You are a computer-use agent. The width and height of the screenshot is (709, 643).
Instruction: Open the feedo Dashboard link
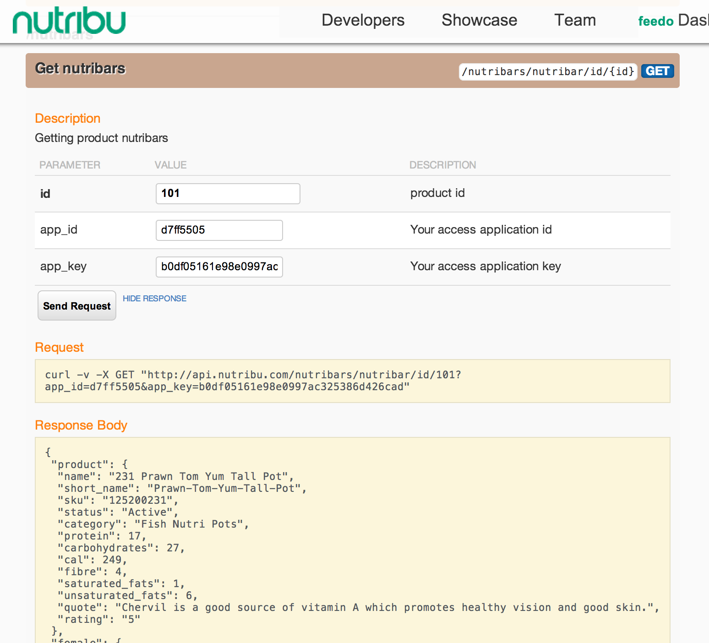[x=673, y=21]
